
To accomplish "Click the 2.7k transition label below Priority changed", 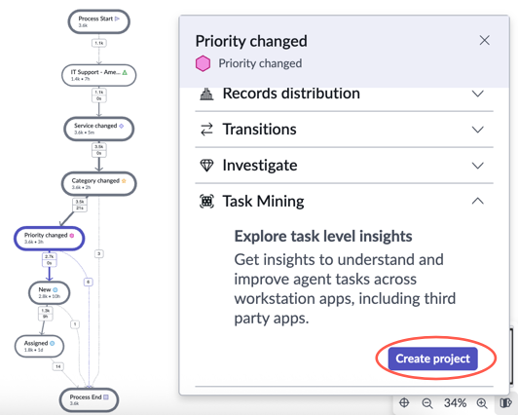I will tap(50, 256).
